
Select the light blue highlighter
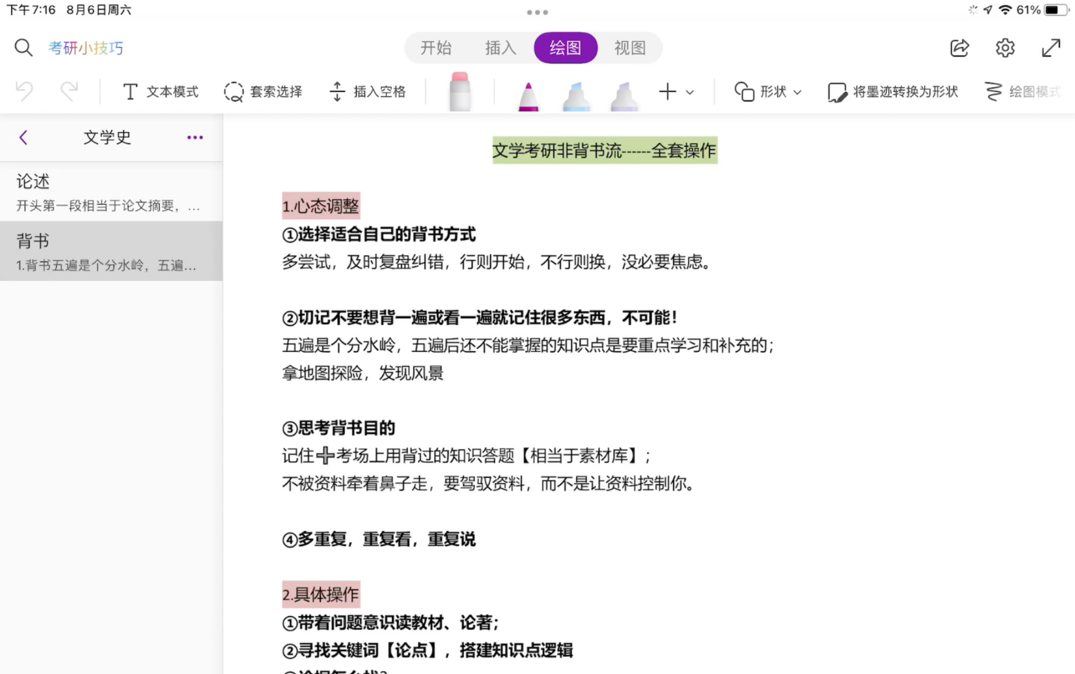click(576, 97)
